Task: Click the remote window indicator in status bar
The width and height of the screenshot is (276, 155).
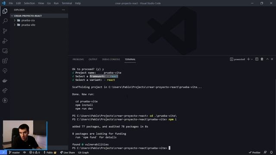Action: [x=3, y=152]
